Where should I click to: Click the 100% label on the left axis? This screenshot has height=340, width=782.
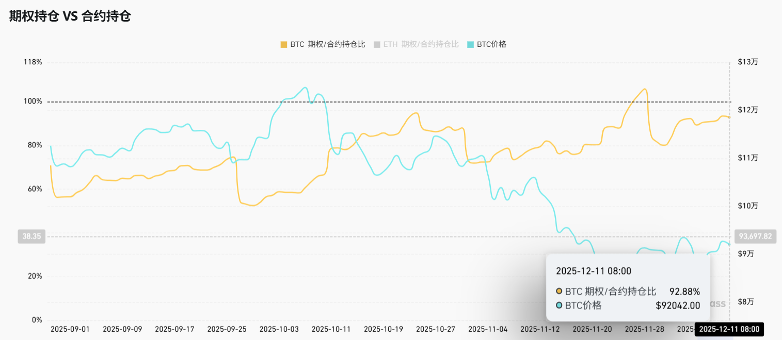(x=33, y=101)
